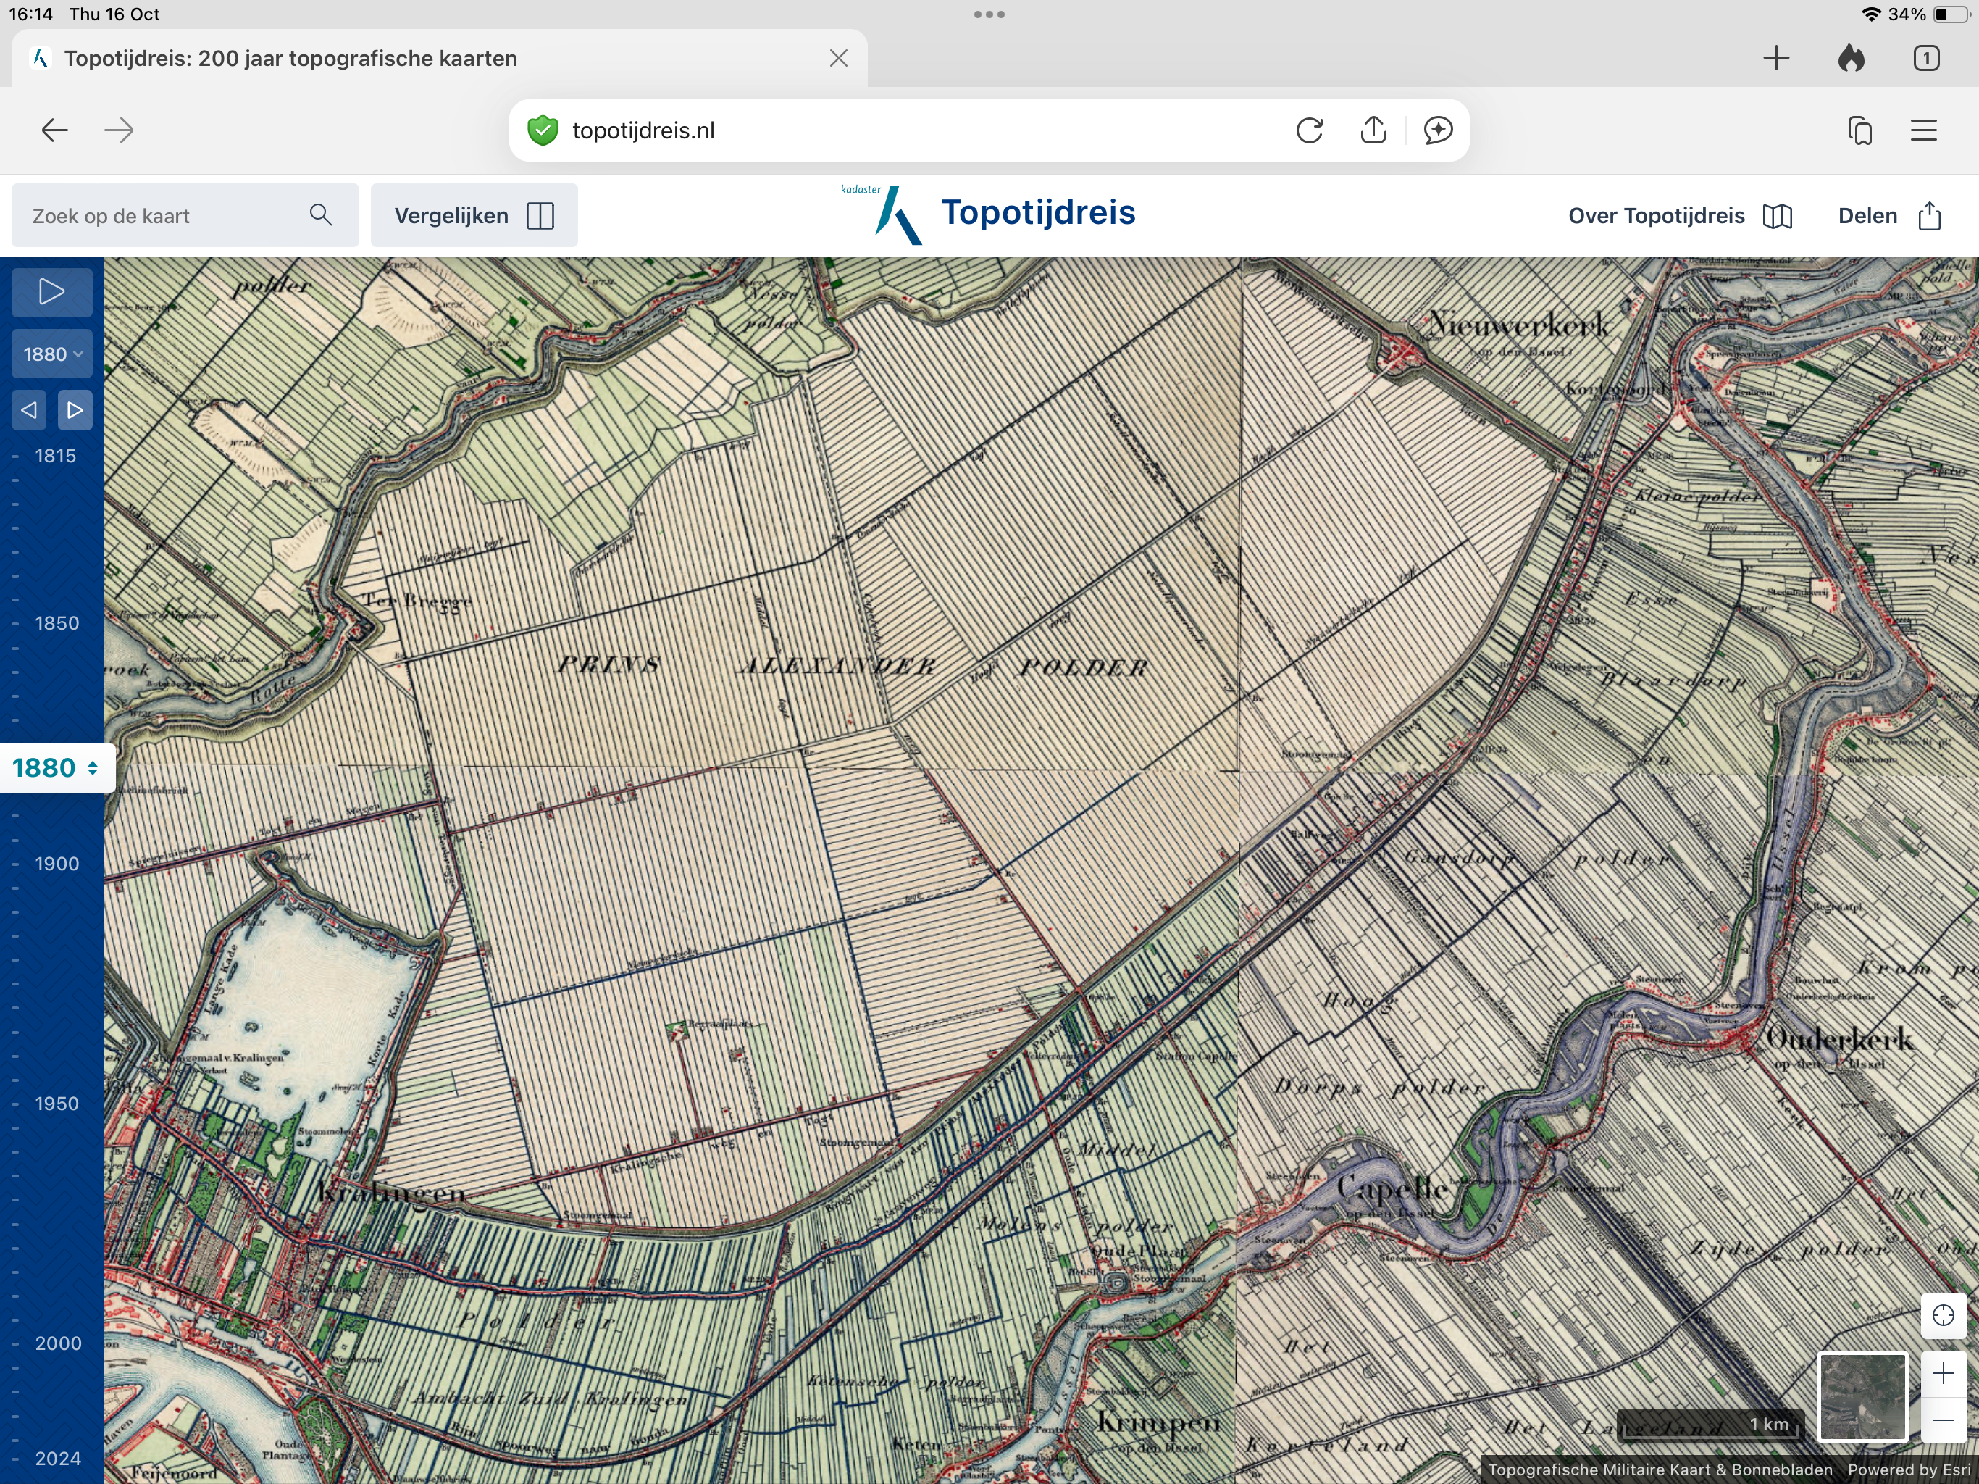Locate my position on map
This screenshot has width=1979, height=1484.
1942,1315
